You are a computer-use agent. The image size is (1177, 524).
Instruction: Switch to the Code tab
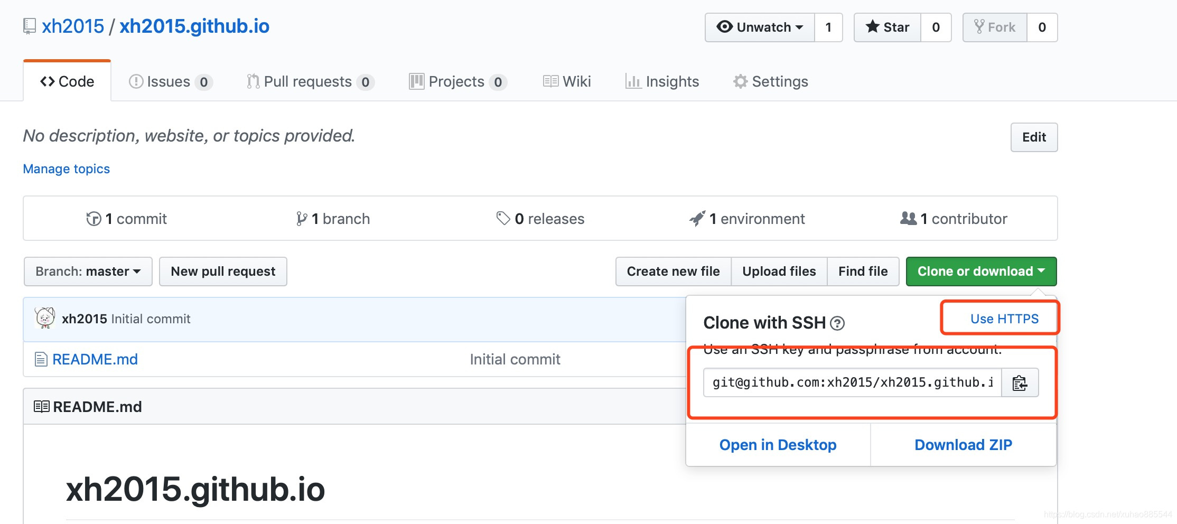pyautogui.click(x=67, y=81)
